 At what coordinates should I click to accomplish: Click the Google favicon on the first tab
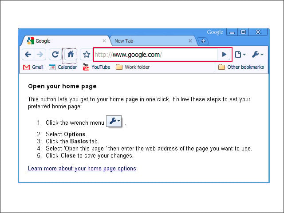pyautogui.click(x=31, y=41)
